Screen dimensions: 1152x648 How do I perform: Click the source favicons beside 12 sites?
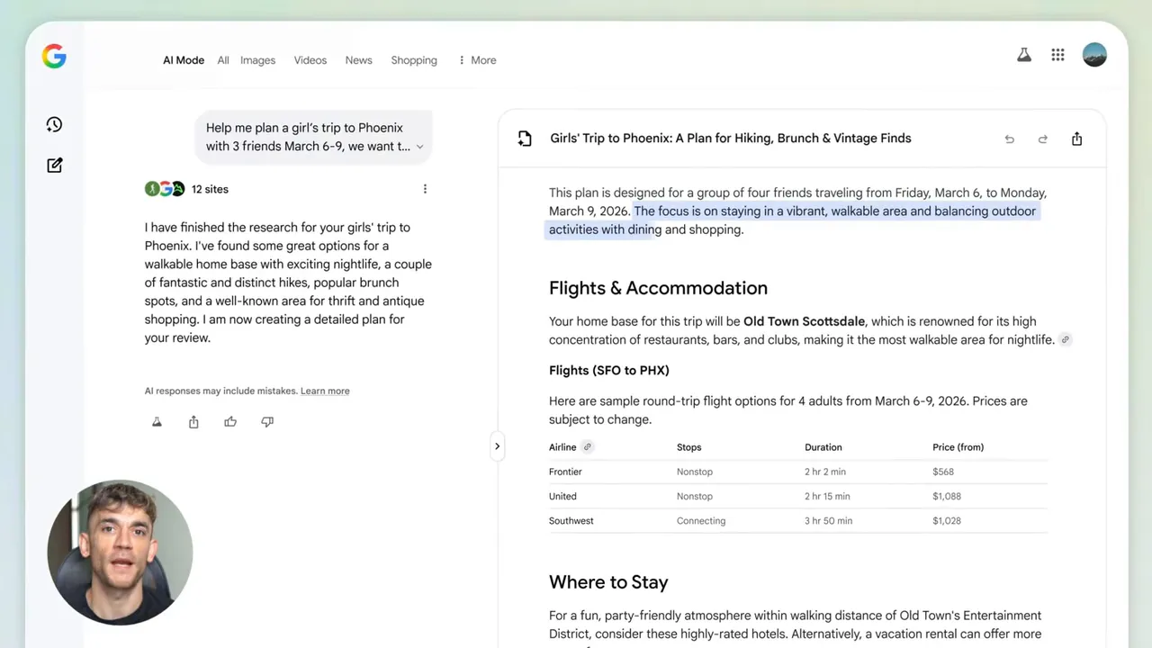[165, 189]
